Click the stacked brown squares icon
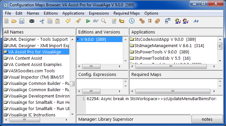The height and width of the screenshot is (126, 226). (x=142, y=21)
